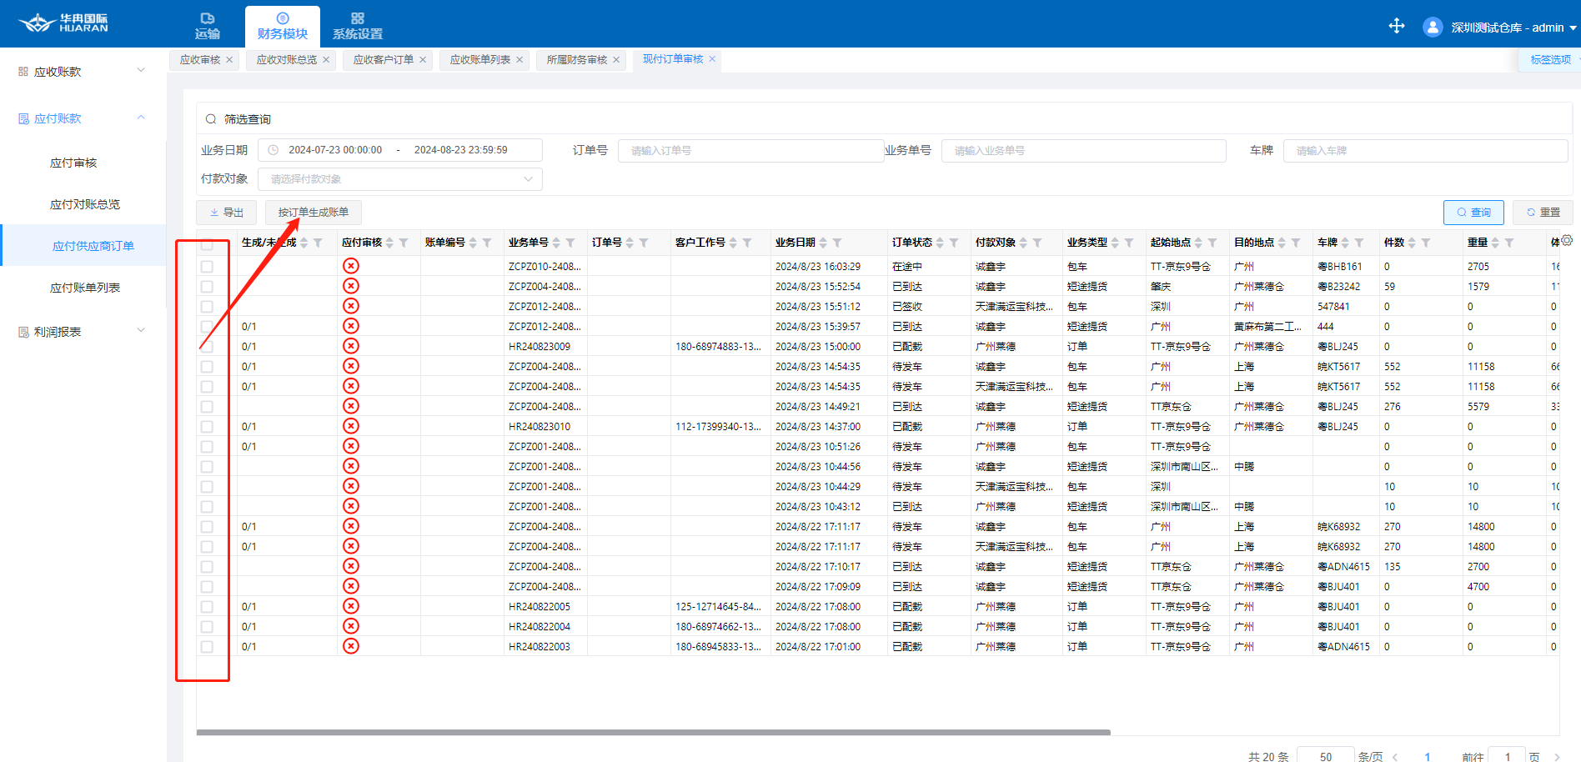Expand the 应收账款 sidebar menu

[x=82, y=72]
